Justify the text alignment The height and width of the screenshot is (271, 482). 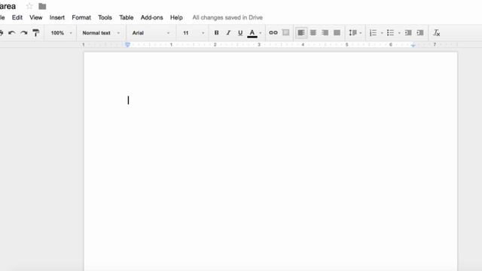coord(337,32)
